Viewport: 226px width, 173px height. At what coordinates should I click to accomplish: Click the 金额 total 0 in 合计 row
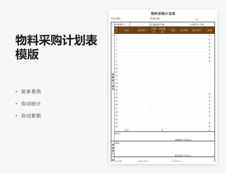(x=209, y=130)
